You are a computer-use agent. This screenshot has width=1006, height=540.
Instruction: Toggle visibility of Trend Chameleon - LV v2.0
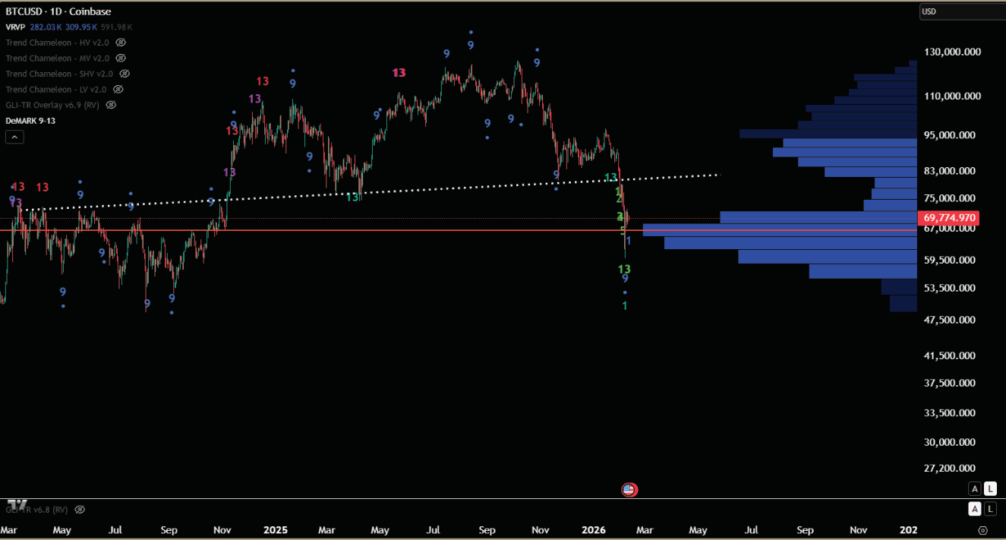[x=118, y=89]
